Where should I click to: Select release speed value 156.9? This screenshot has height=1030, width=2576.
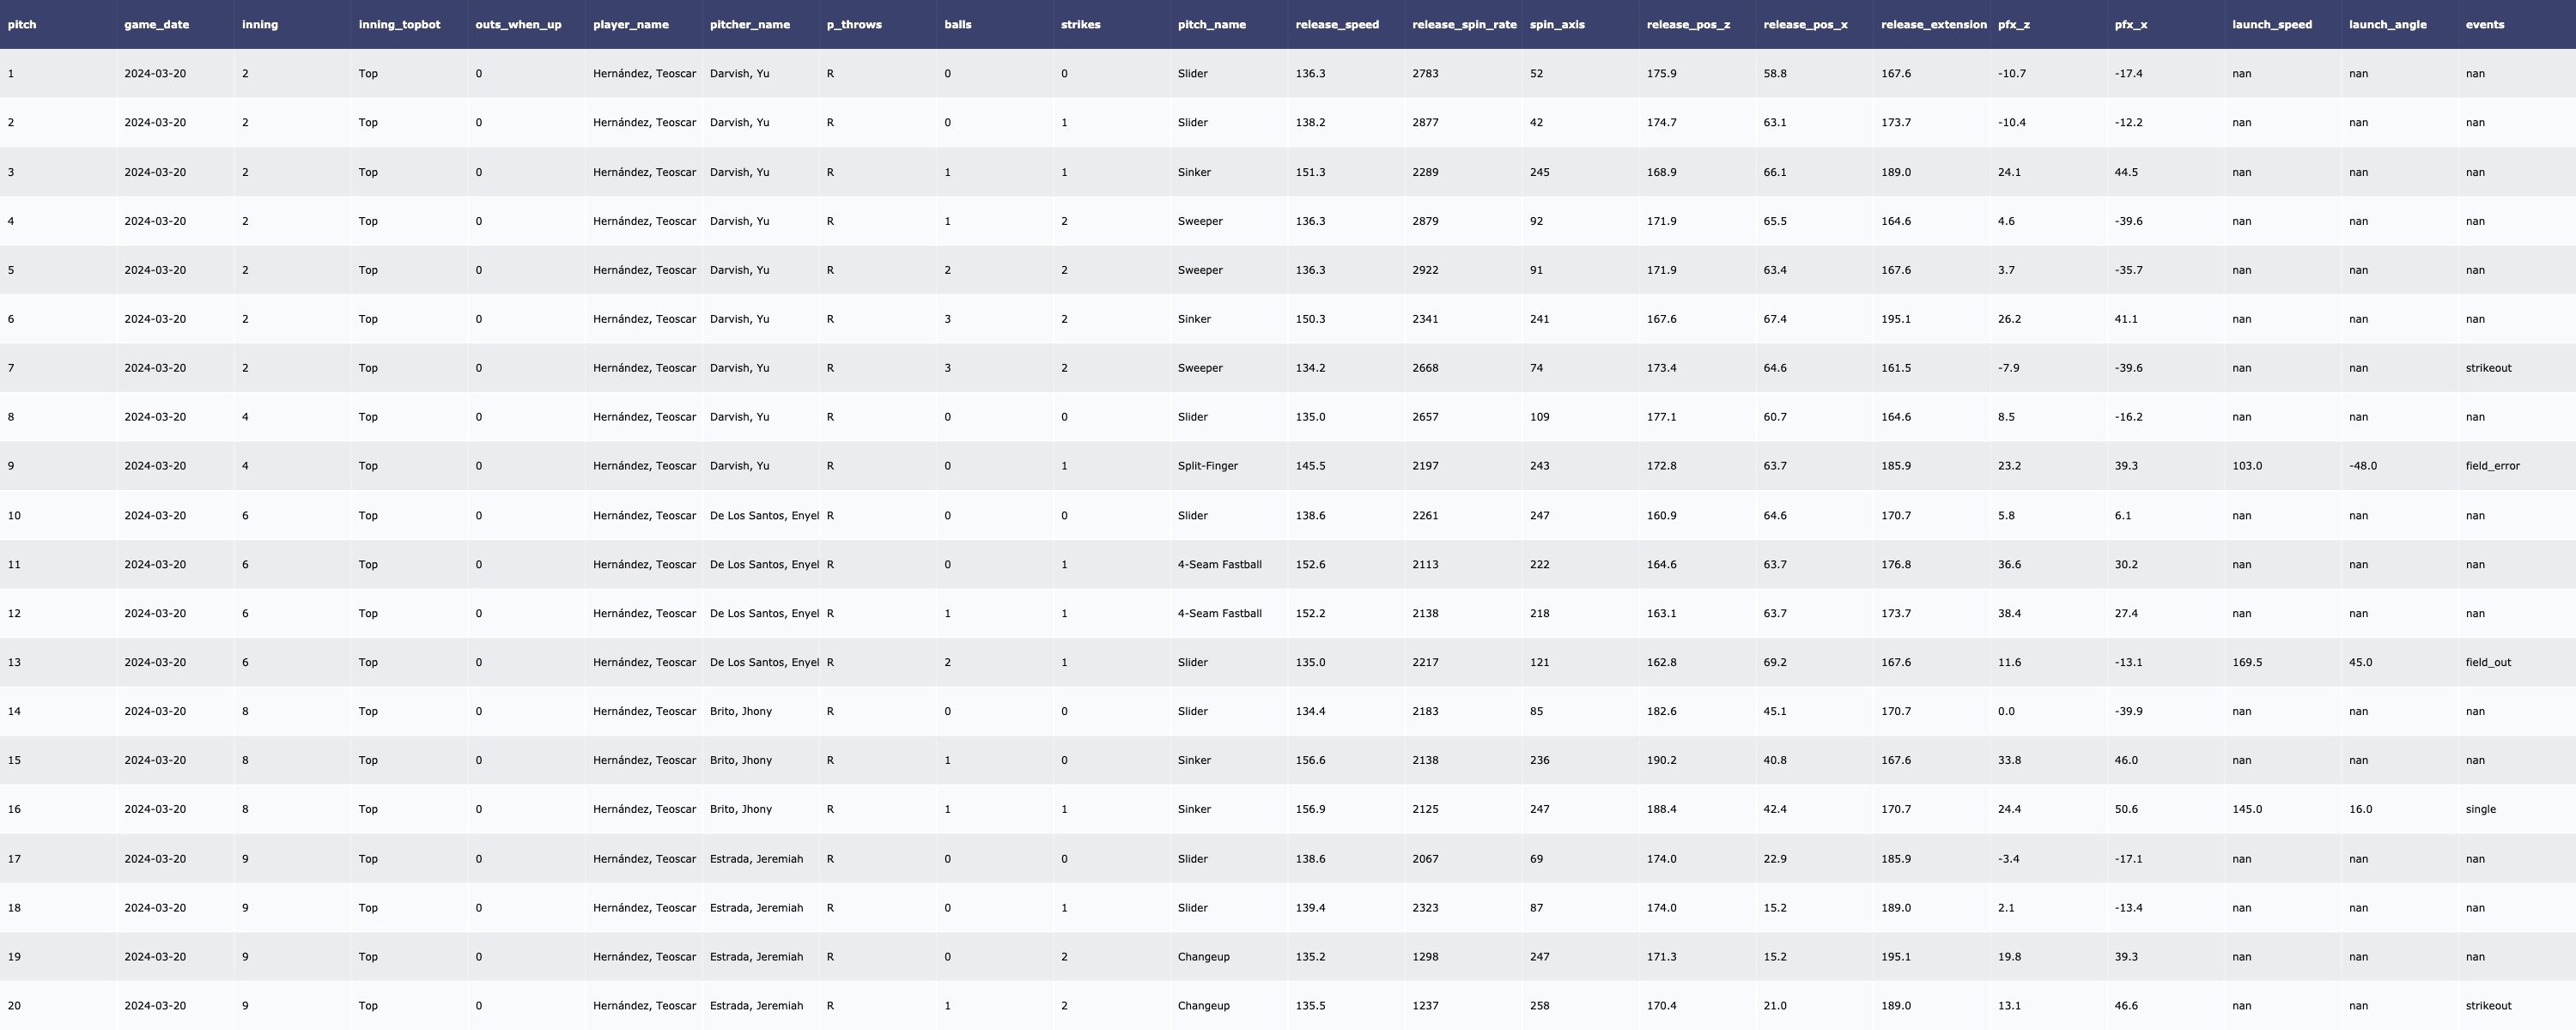(1310, 809)
